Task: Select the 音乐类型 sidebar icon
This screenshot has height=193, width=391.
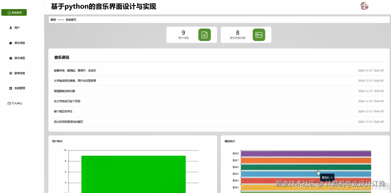Action: tap(10, 58)
